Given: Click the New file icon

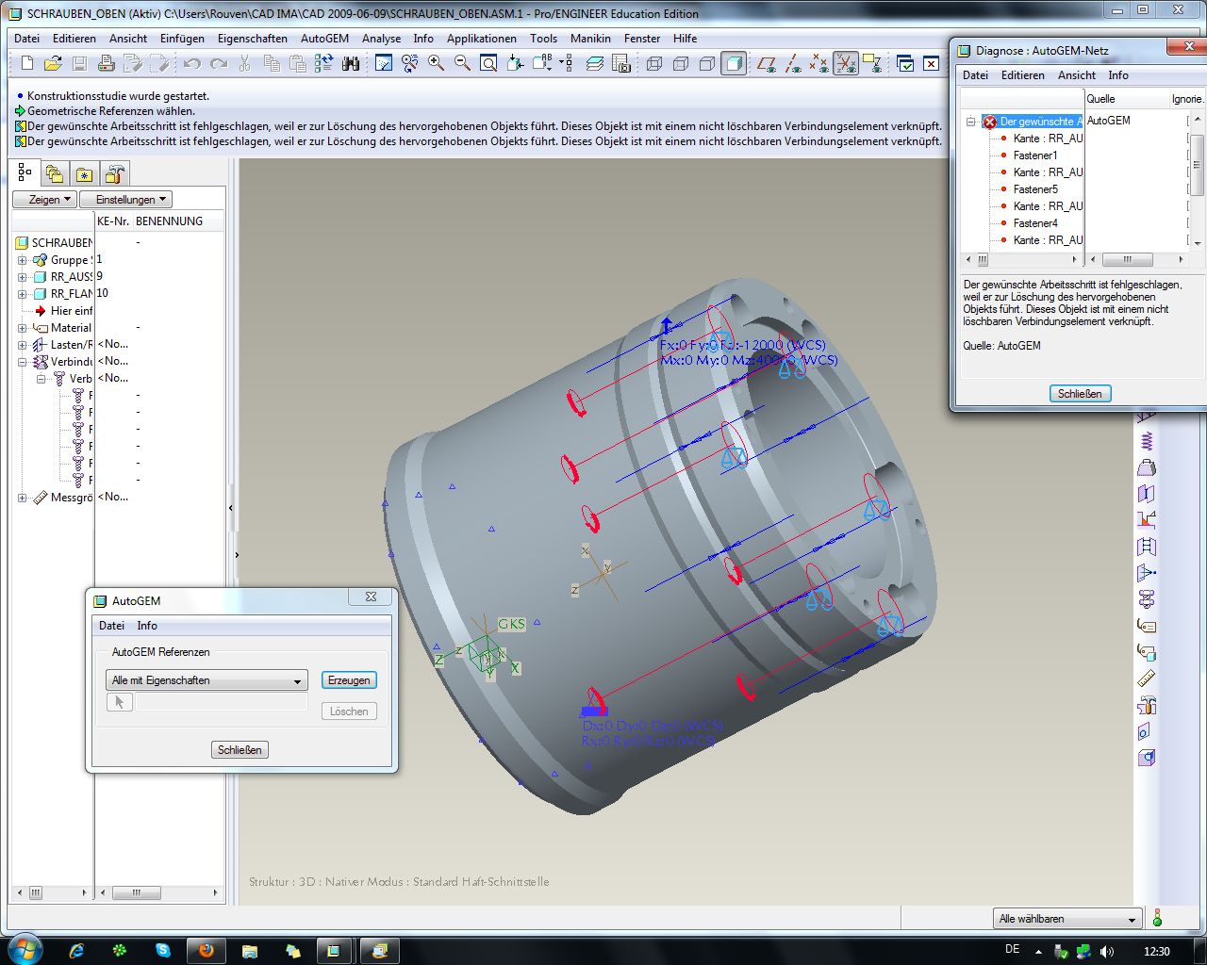Looking at the screenshot, I should click(x=27, y=63).
